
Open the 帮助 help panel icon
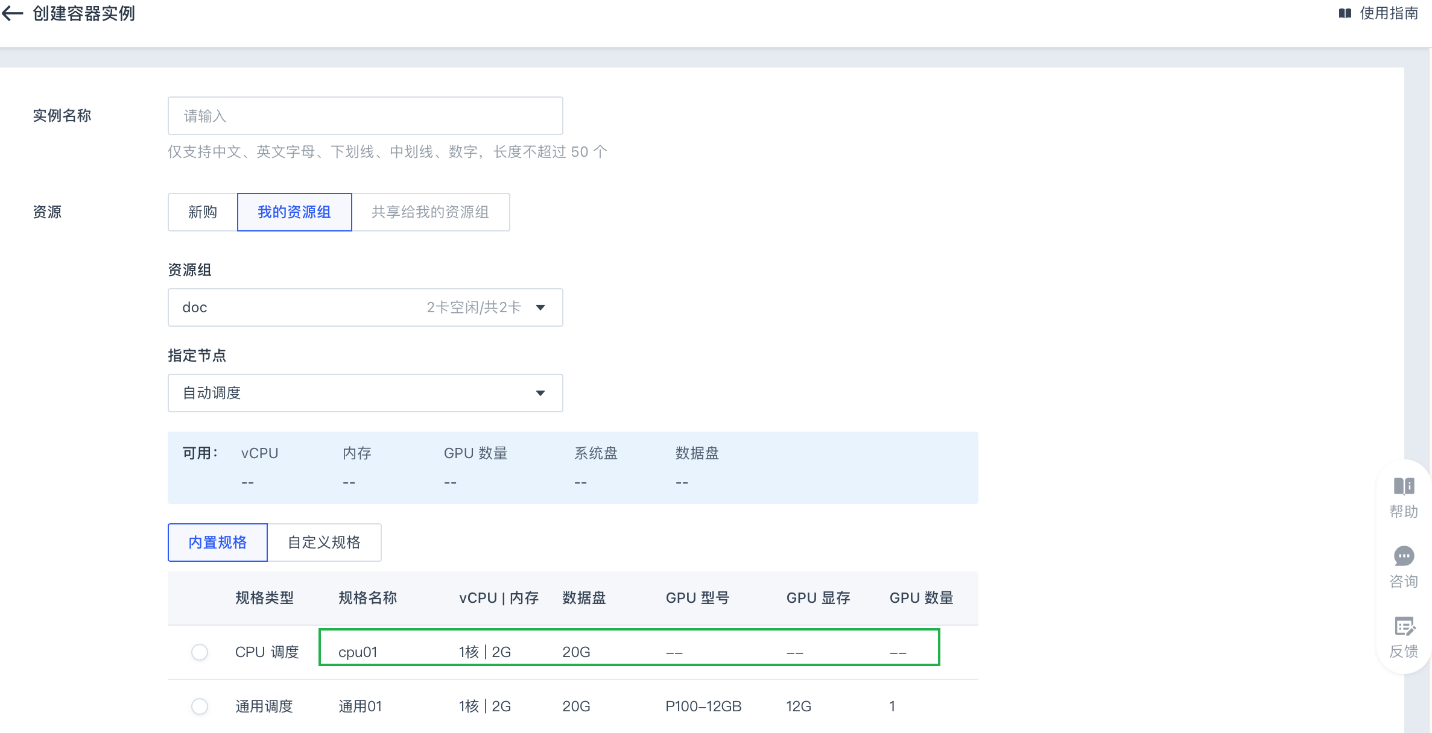(1404, 486)
